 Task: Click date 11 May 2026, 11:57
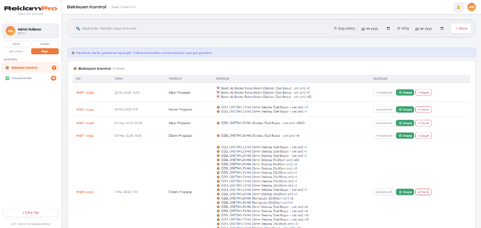pos(126,192)
